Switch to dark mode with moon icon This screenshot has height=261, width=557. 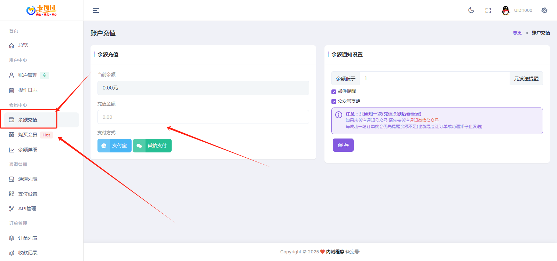click(x=471, y=10)
